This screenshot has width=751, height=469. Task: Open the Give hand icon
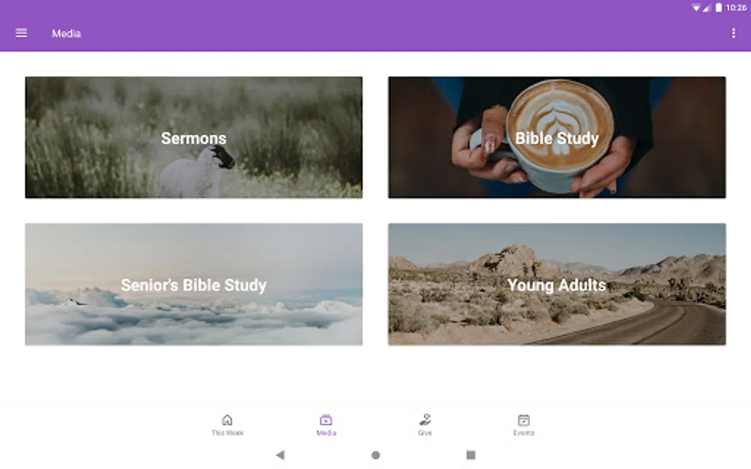425,419
